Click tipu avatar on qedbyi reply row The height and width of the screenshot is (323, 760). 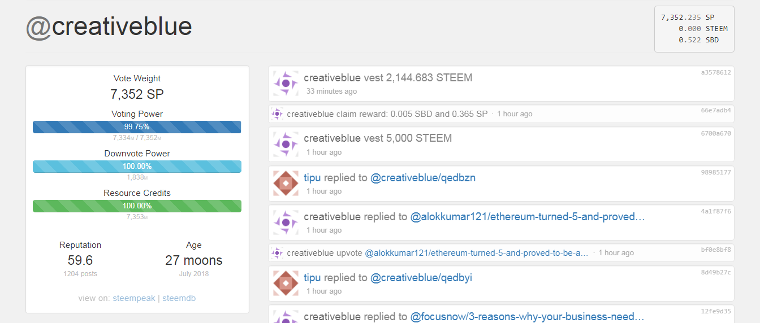[286, 283]
